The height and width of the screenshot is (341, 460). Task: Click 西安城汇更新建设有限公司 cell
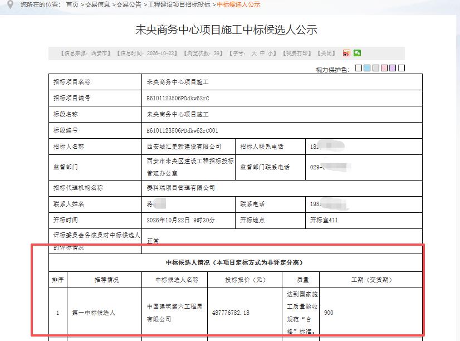pyautogui.click(x=188, y=147)
